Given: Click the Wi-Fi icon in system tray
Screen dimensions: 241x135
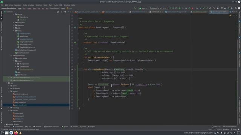Looking at the screenshot, I should click(231, 133).
